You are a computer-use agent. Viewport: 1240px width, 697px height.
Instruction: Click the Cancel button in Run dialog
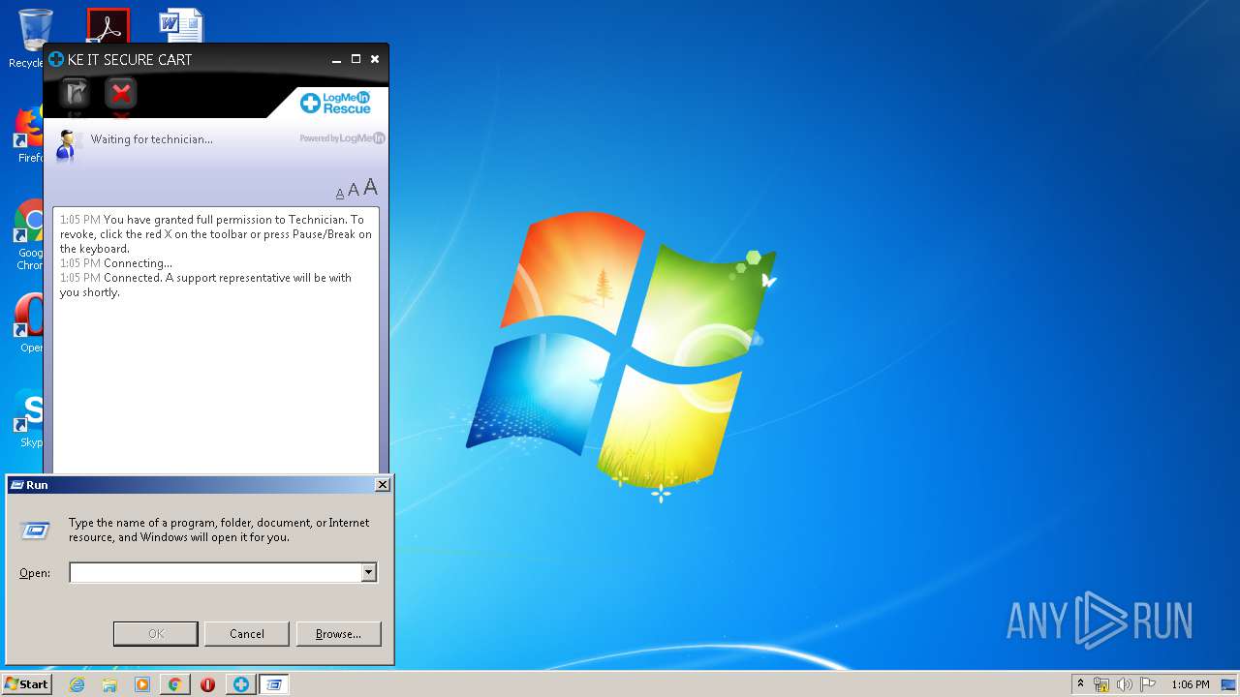click(x=247, y=634)
